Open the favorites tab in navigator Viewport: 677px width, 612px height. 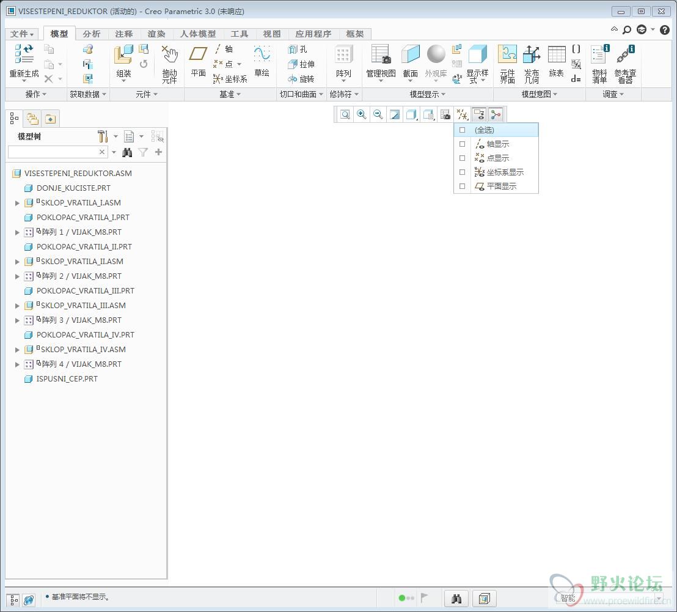click(x=51, y=119)
